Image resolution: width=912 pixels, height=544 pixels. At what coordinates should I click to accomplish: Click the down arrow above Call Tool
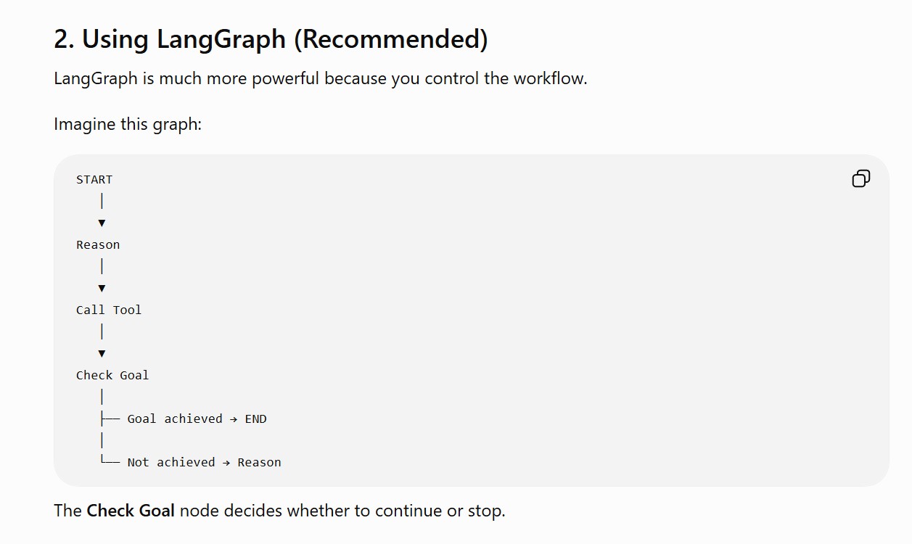click(102, 288)
